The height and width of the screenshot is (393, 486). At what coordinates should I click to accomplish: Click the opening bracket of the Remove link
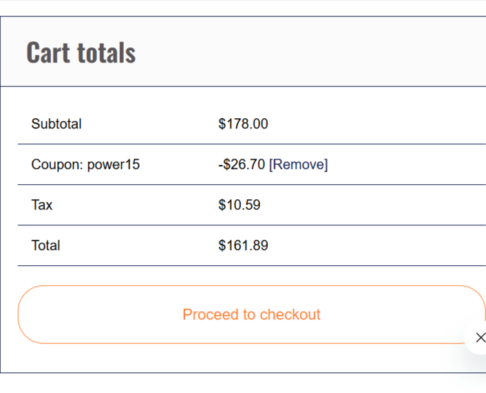[x=271, y=165]
